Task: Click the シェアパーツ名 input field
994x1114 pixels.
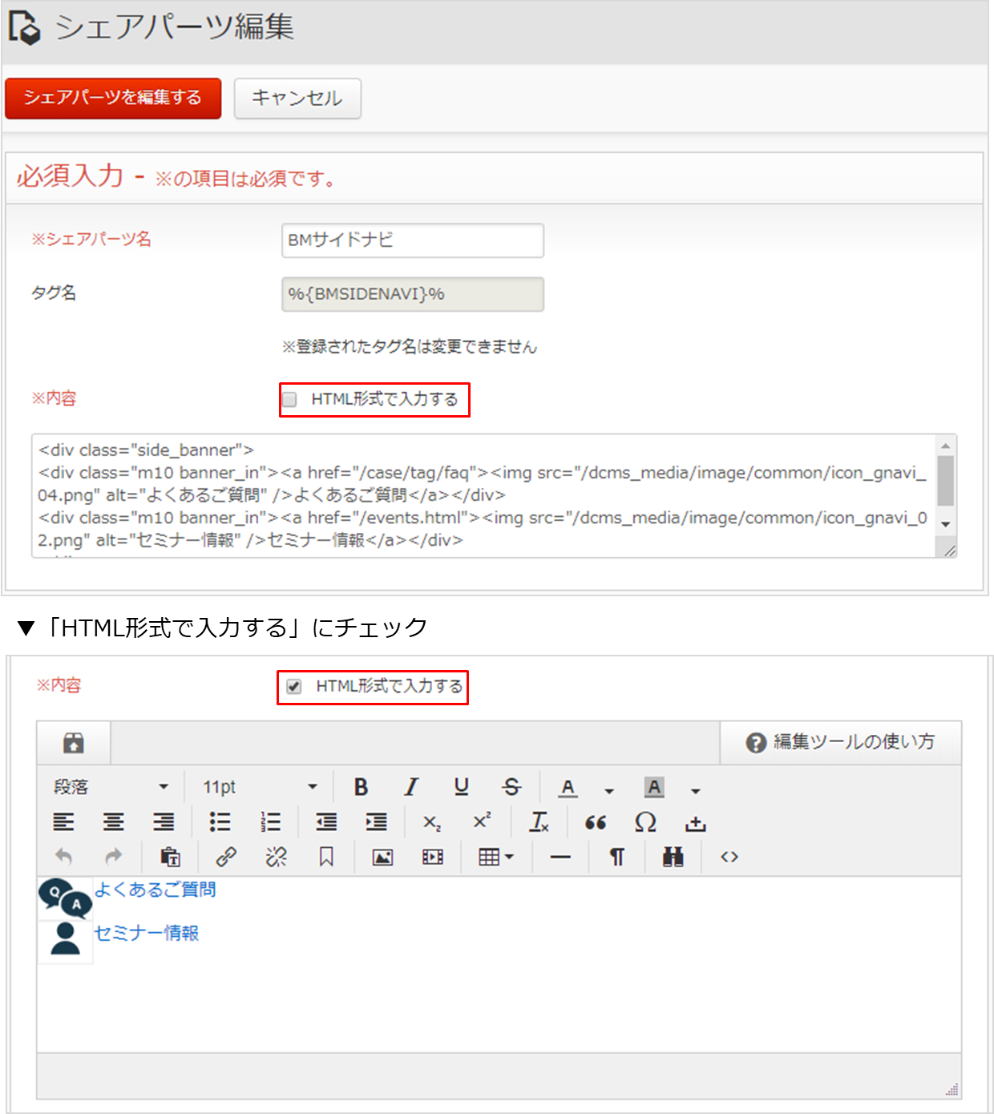Action: click(x=413, y=240)
